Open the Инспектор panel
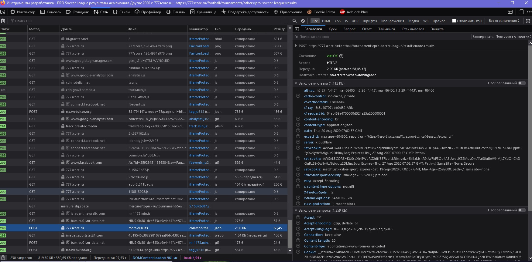This screenshot has width=532, height=262. click(x=23, y=12)
